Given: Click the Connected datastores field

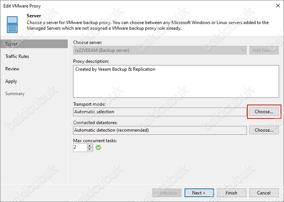Looking at the screenshot, I should [160, 130].
